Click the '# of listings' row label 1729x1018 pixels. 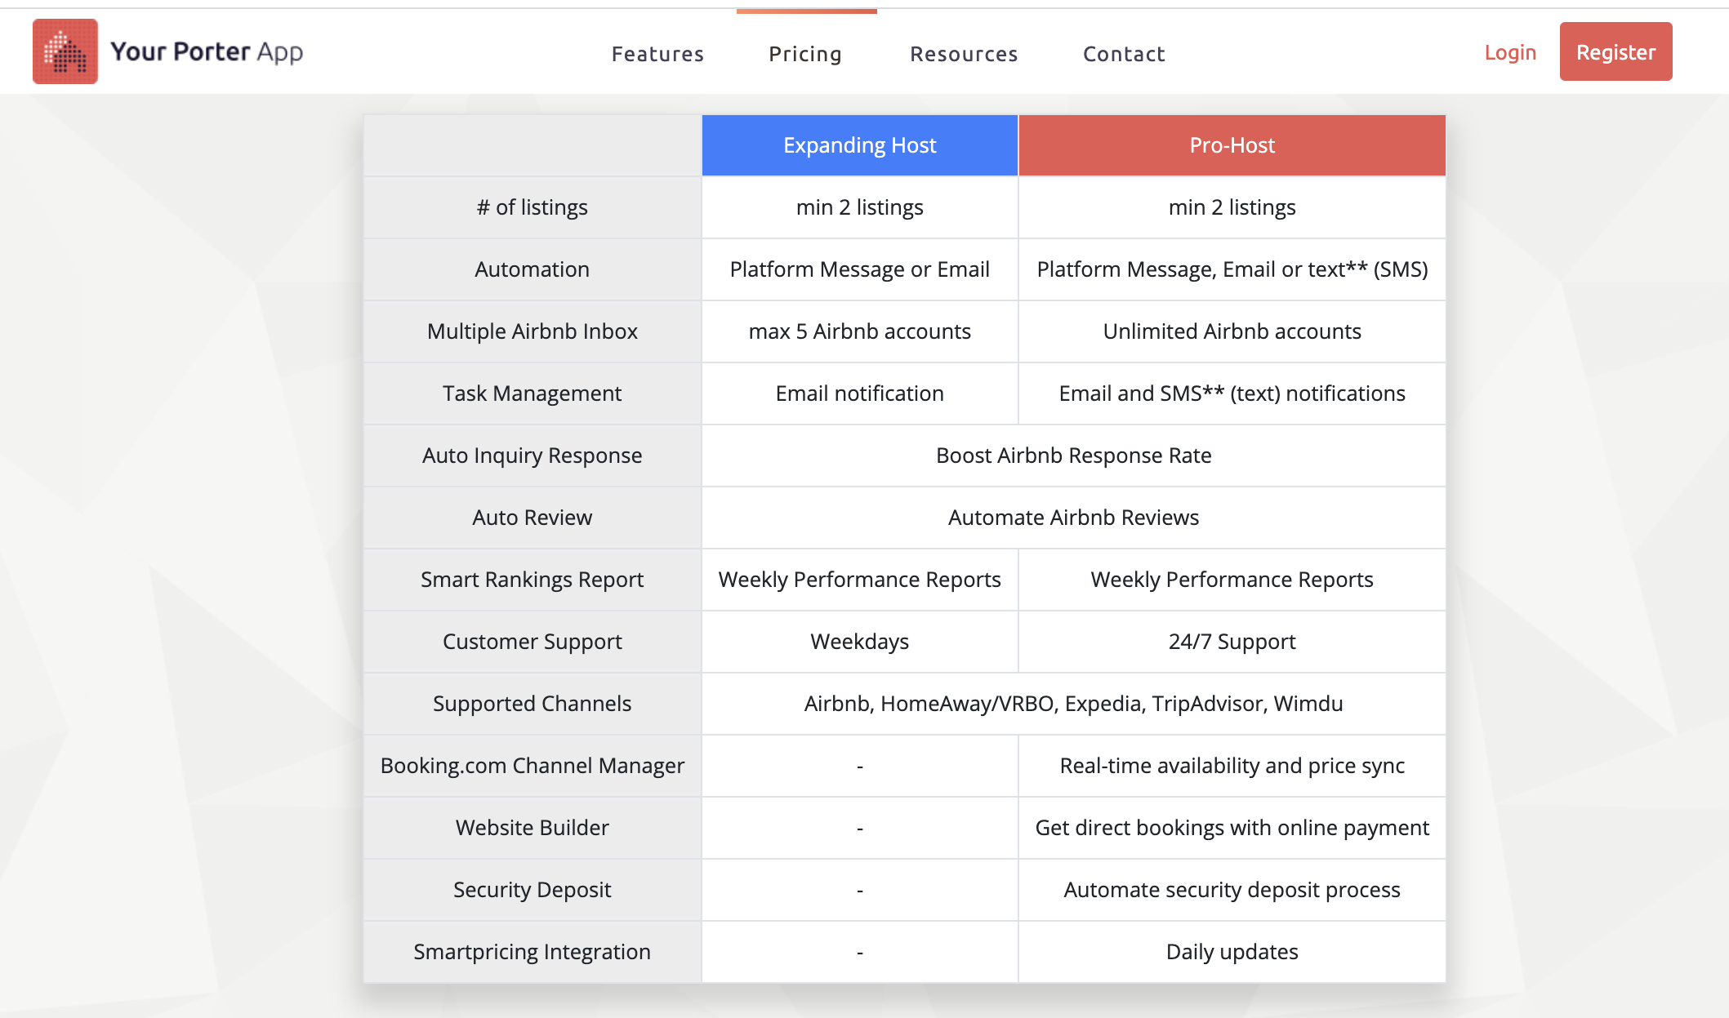coord(533,207)
